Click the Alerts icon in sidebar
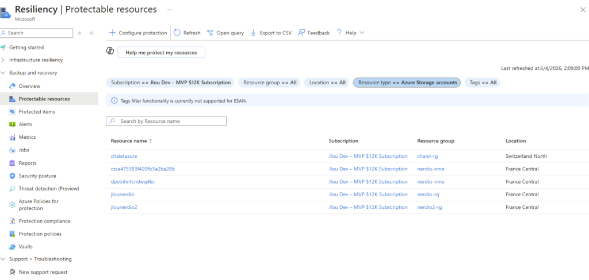 (x=12, y=125)
